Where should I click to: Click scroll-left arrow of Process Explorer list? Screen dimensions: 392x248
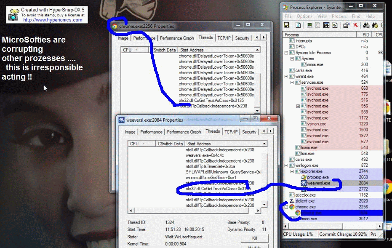click(286, 226)
